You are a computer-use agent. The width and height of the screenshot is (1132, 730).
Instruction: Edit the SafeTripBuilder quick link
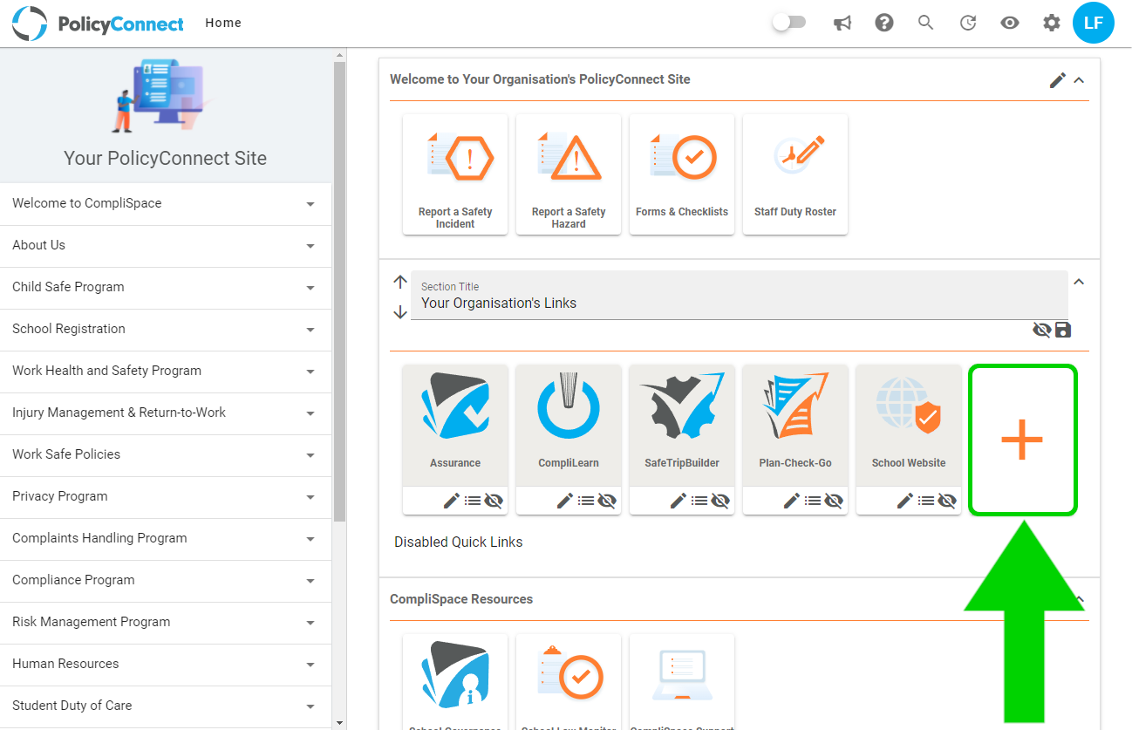678,501
